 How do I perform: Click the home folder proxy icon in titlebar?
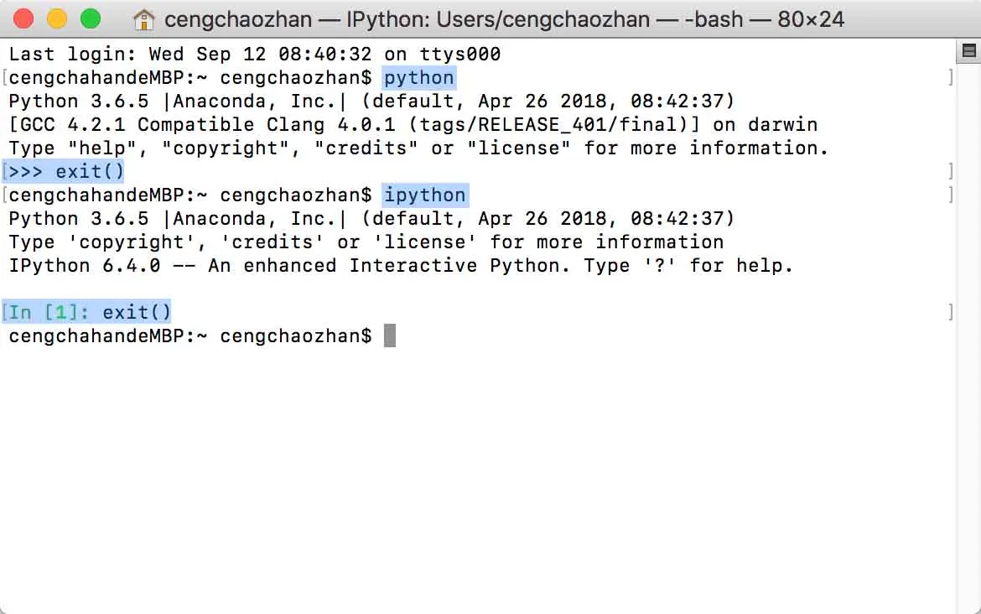click(143, 18)
